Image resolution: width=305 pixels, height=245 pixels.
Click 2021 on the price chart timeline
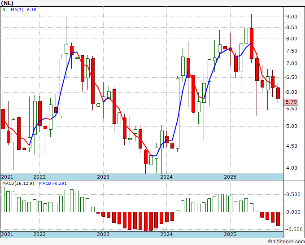(x=7, y=177)
